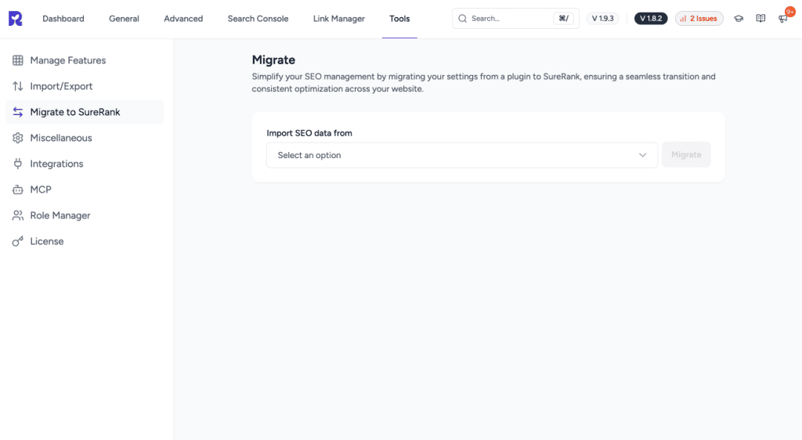Viewport: 802px width, 440px height.
Task: Open the graduation cap learning icon
Action: (739, 18)
